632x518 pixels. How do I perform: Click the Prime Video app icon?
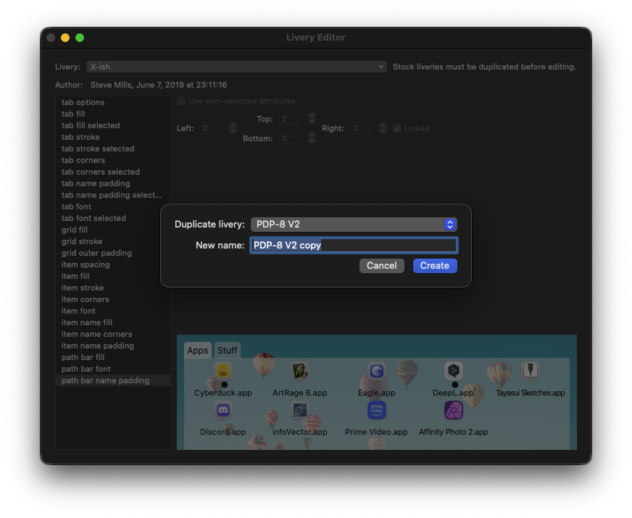[x=376, y=411]
